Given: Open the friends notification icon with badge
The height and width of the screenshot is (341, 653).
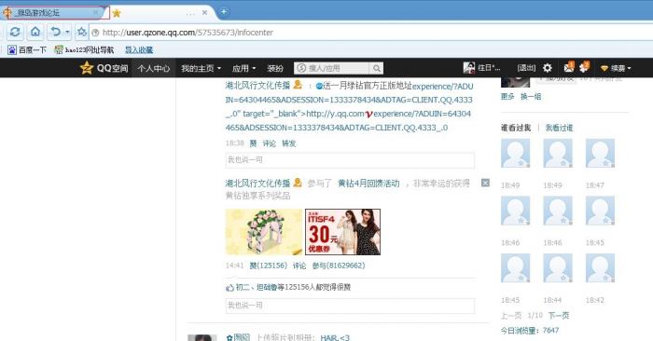Looking at the screenshot, I should point(584,67).
